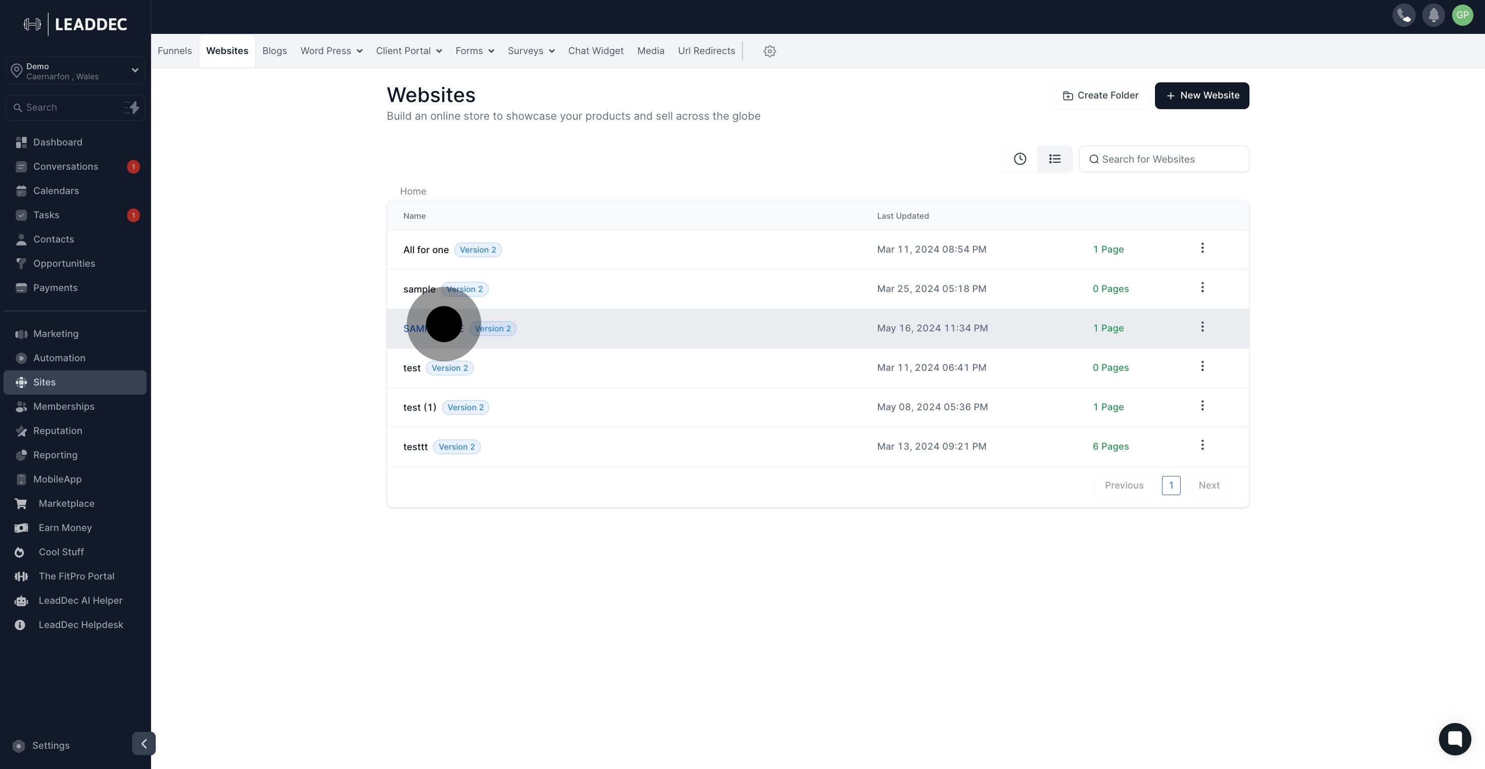Collapse the left sidebar

[x=144, y=744]
